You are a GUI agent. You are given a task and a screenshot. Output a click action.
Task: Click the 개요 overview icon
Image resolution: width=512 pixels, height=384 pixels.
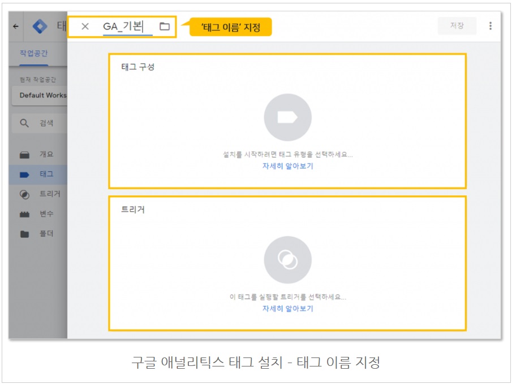(24, 155)
